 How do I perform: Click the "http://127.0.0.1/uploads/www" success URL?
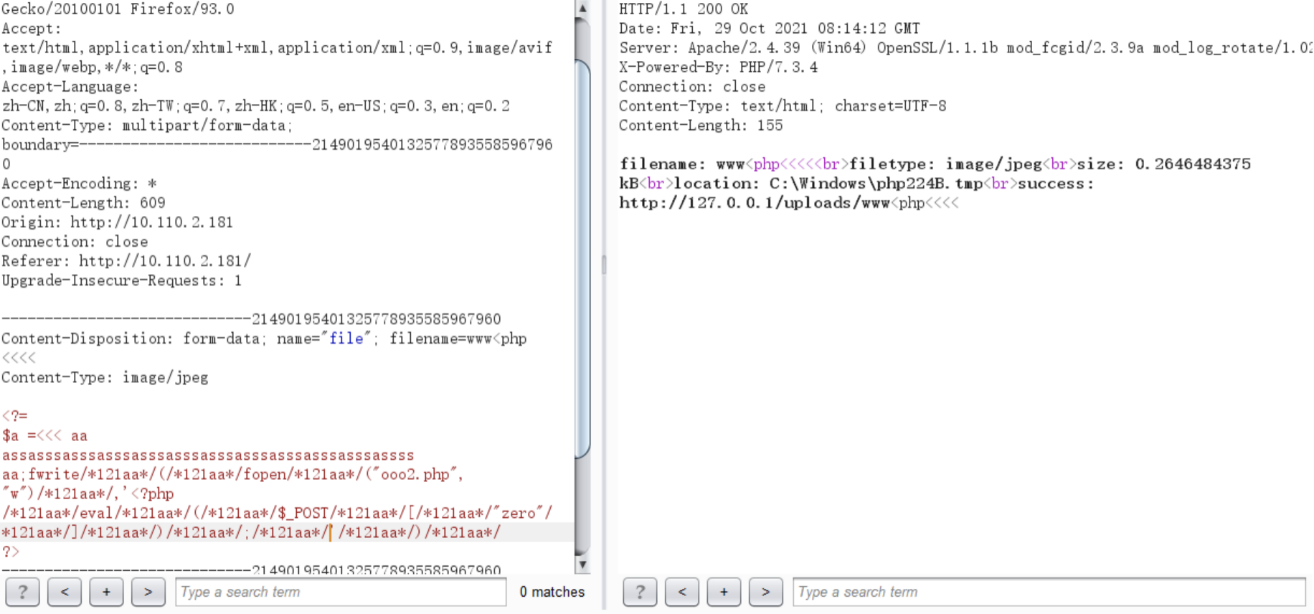click(755, 203)
